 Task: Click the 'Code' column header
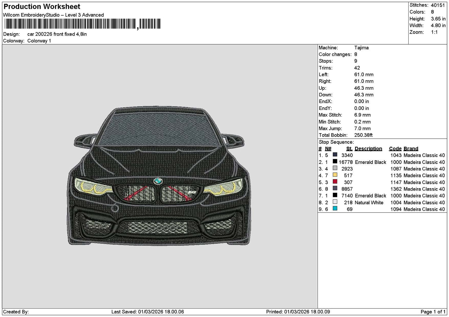(395, 149)
